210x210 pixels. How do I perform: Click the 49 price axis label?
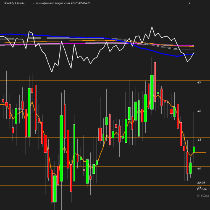coord(199,82)
